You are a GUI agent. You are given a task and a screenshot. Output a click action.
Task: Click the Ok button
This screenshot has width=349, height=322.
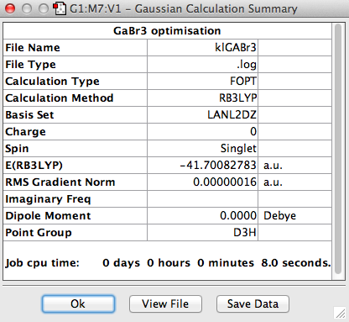tap(78, 304)
